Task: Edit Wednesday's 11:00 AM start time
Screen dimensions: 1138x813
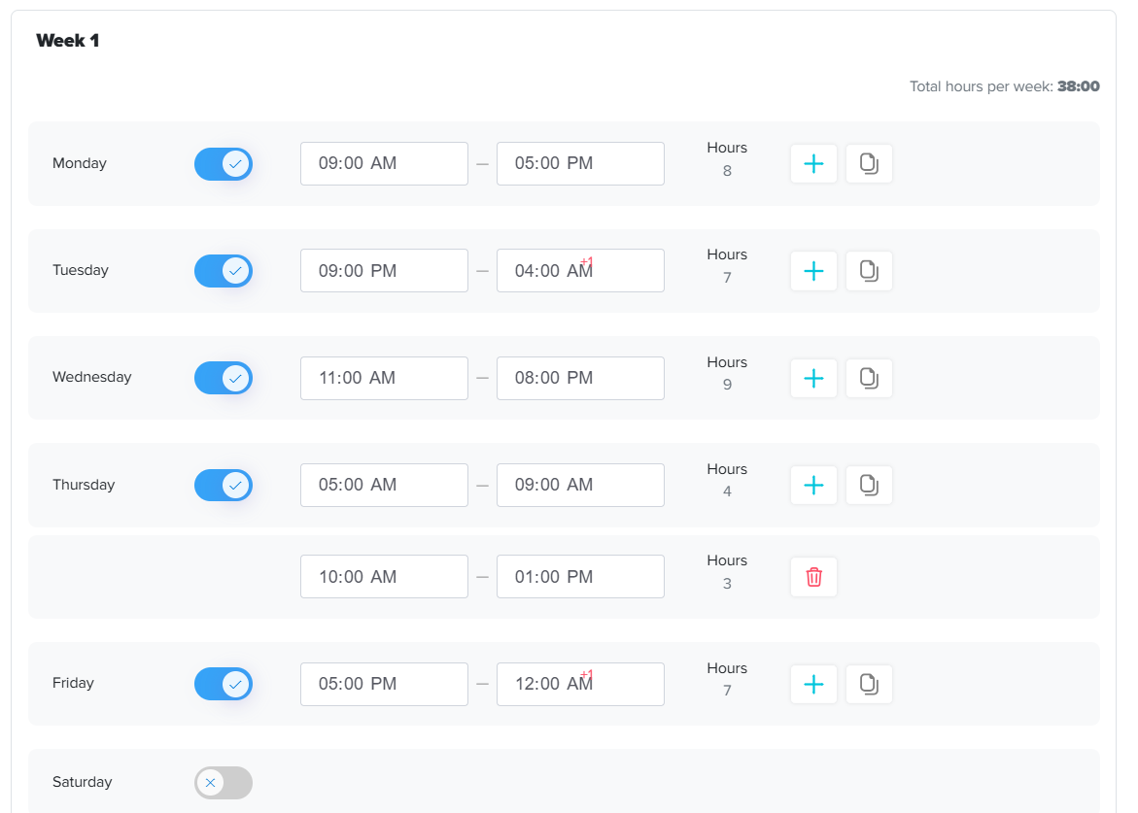Action: (384, 378)
